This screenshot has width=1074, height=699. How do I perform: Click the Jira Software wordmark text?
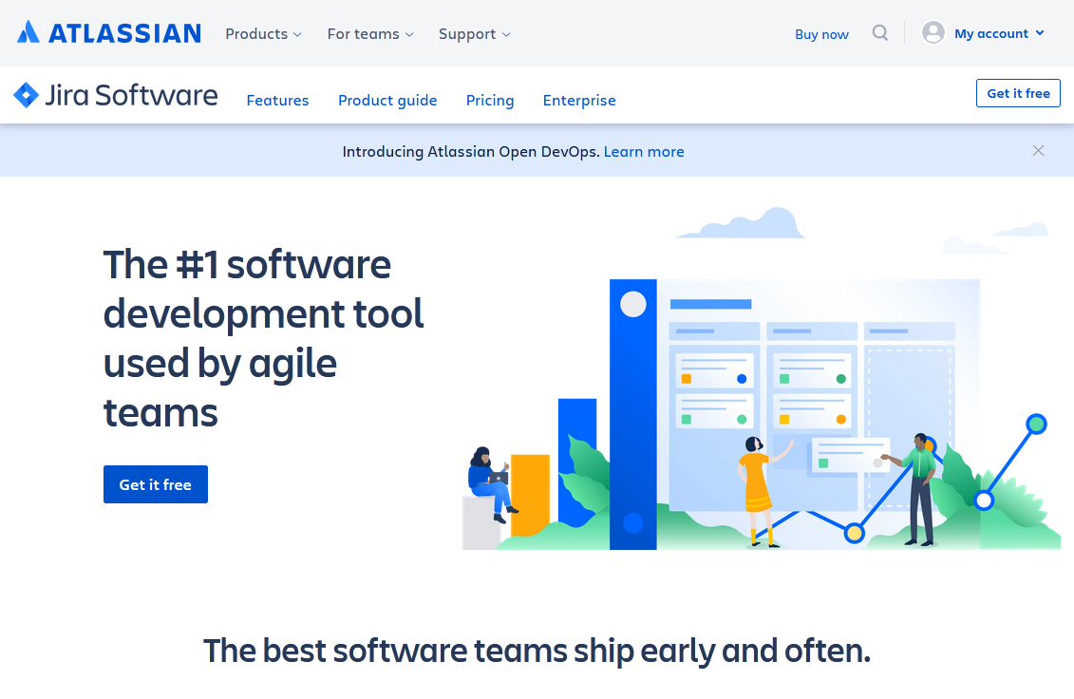pos(131,95)
